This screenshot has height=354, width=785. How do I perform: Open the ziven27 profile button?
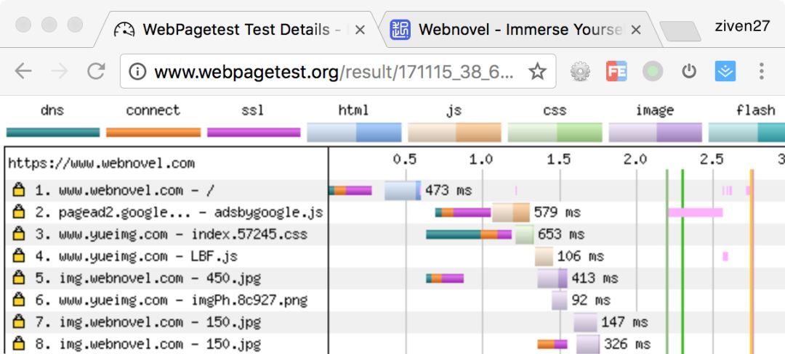coord(742,26)
